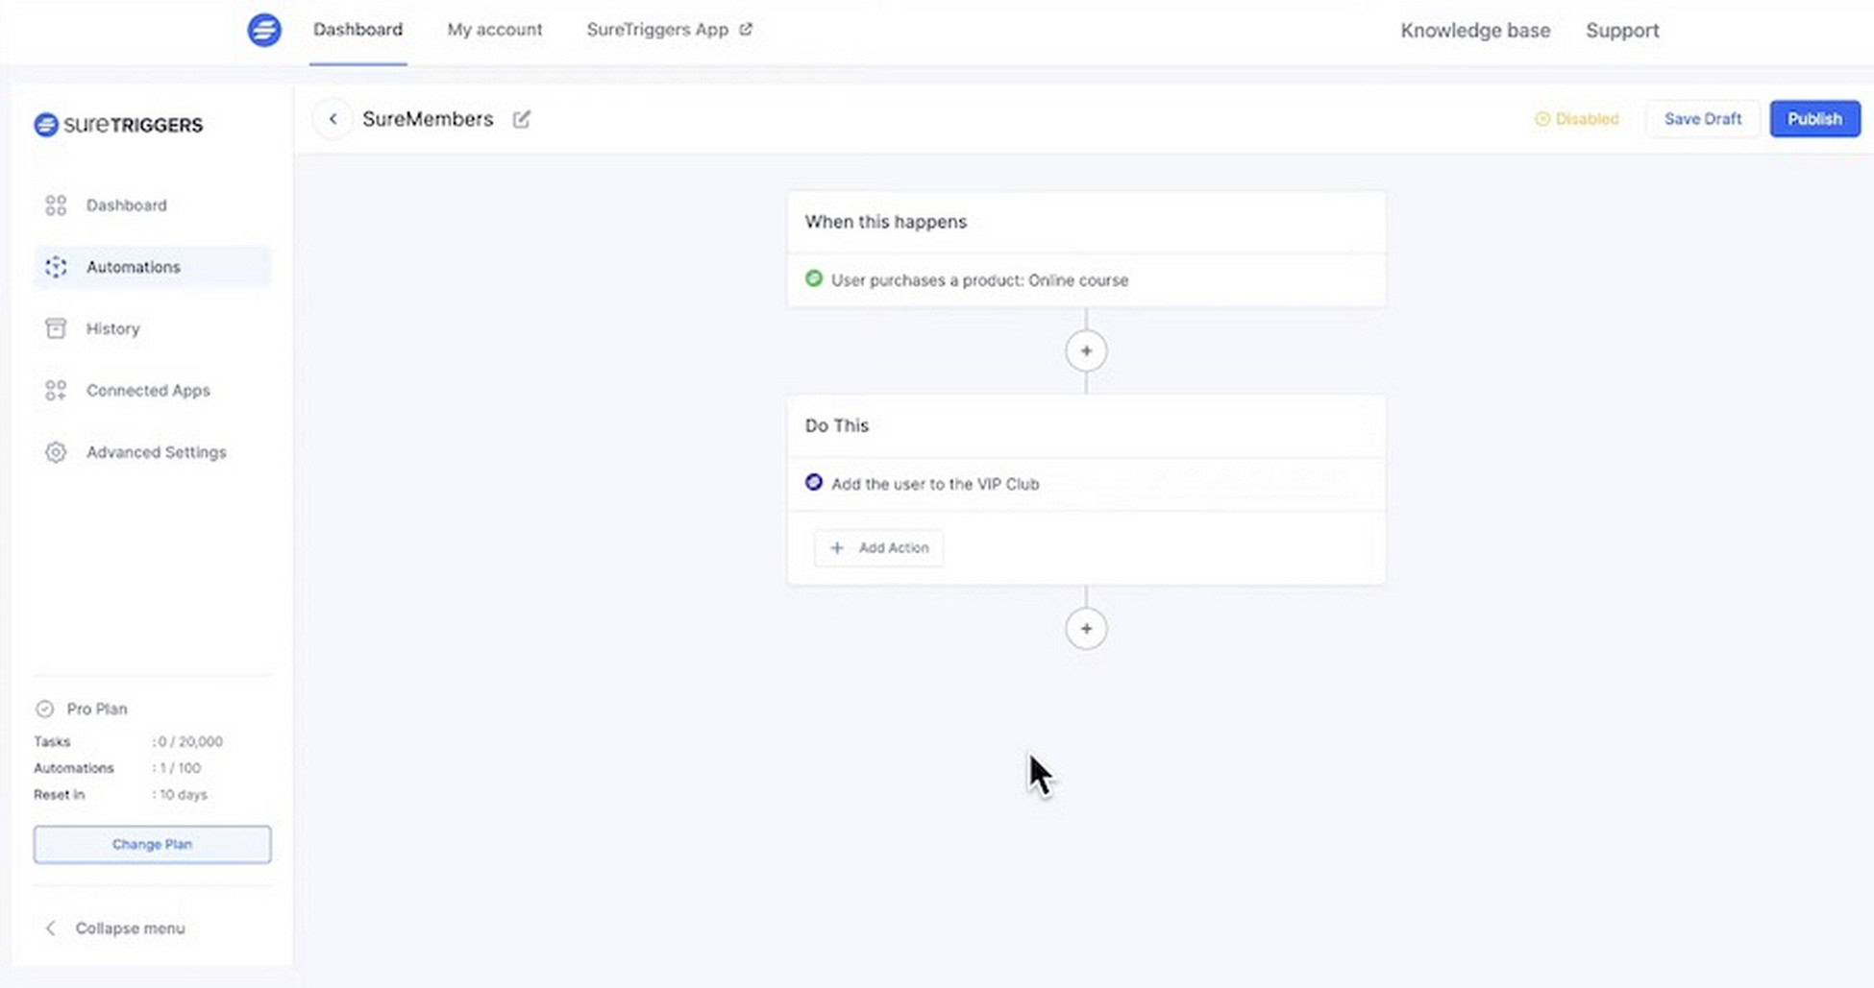Click the SureMembers automation title

[428, 119]
